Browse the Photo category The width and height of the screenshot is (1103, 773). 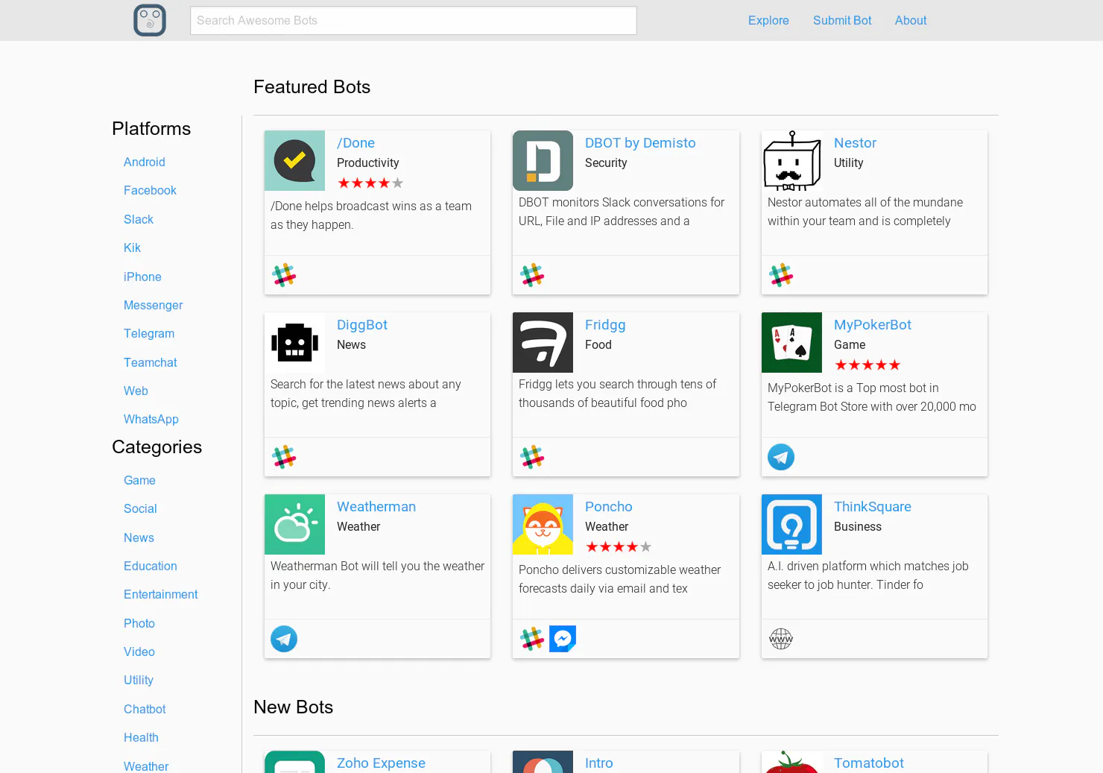(139, 623)
